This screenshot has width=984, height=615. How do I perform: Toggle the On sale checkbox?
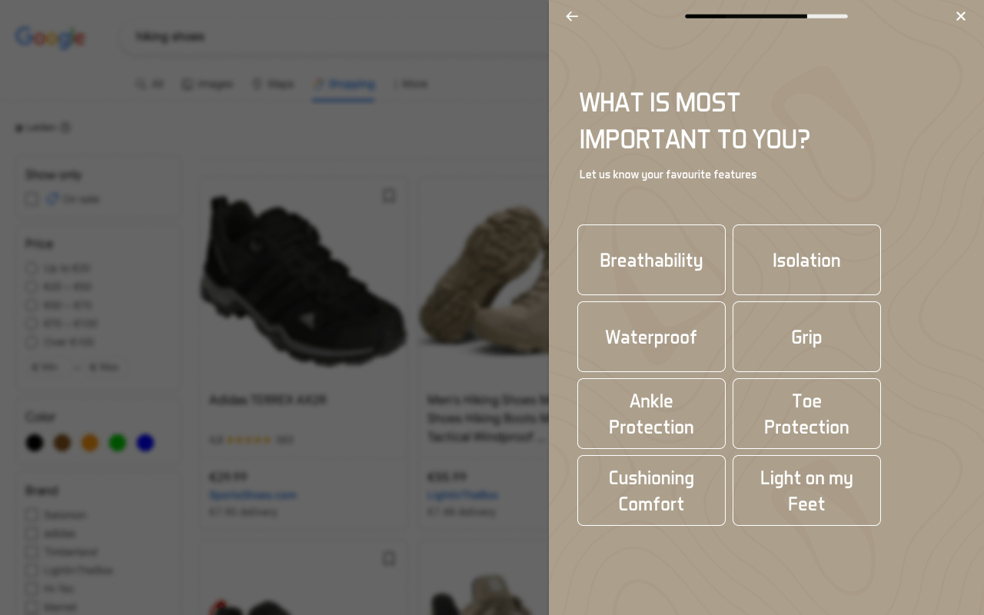point(32,199)
